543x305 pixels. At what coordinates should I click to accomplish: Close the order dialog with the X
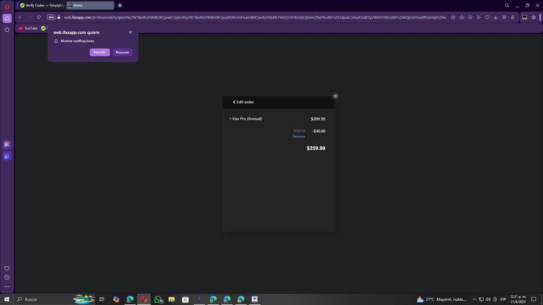click(x=335, y=96)
